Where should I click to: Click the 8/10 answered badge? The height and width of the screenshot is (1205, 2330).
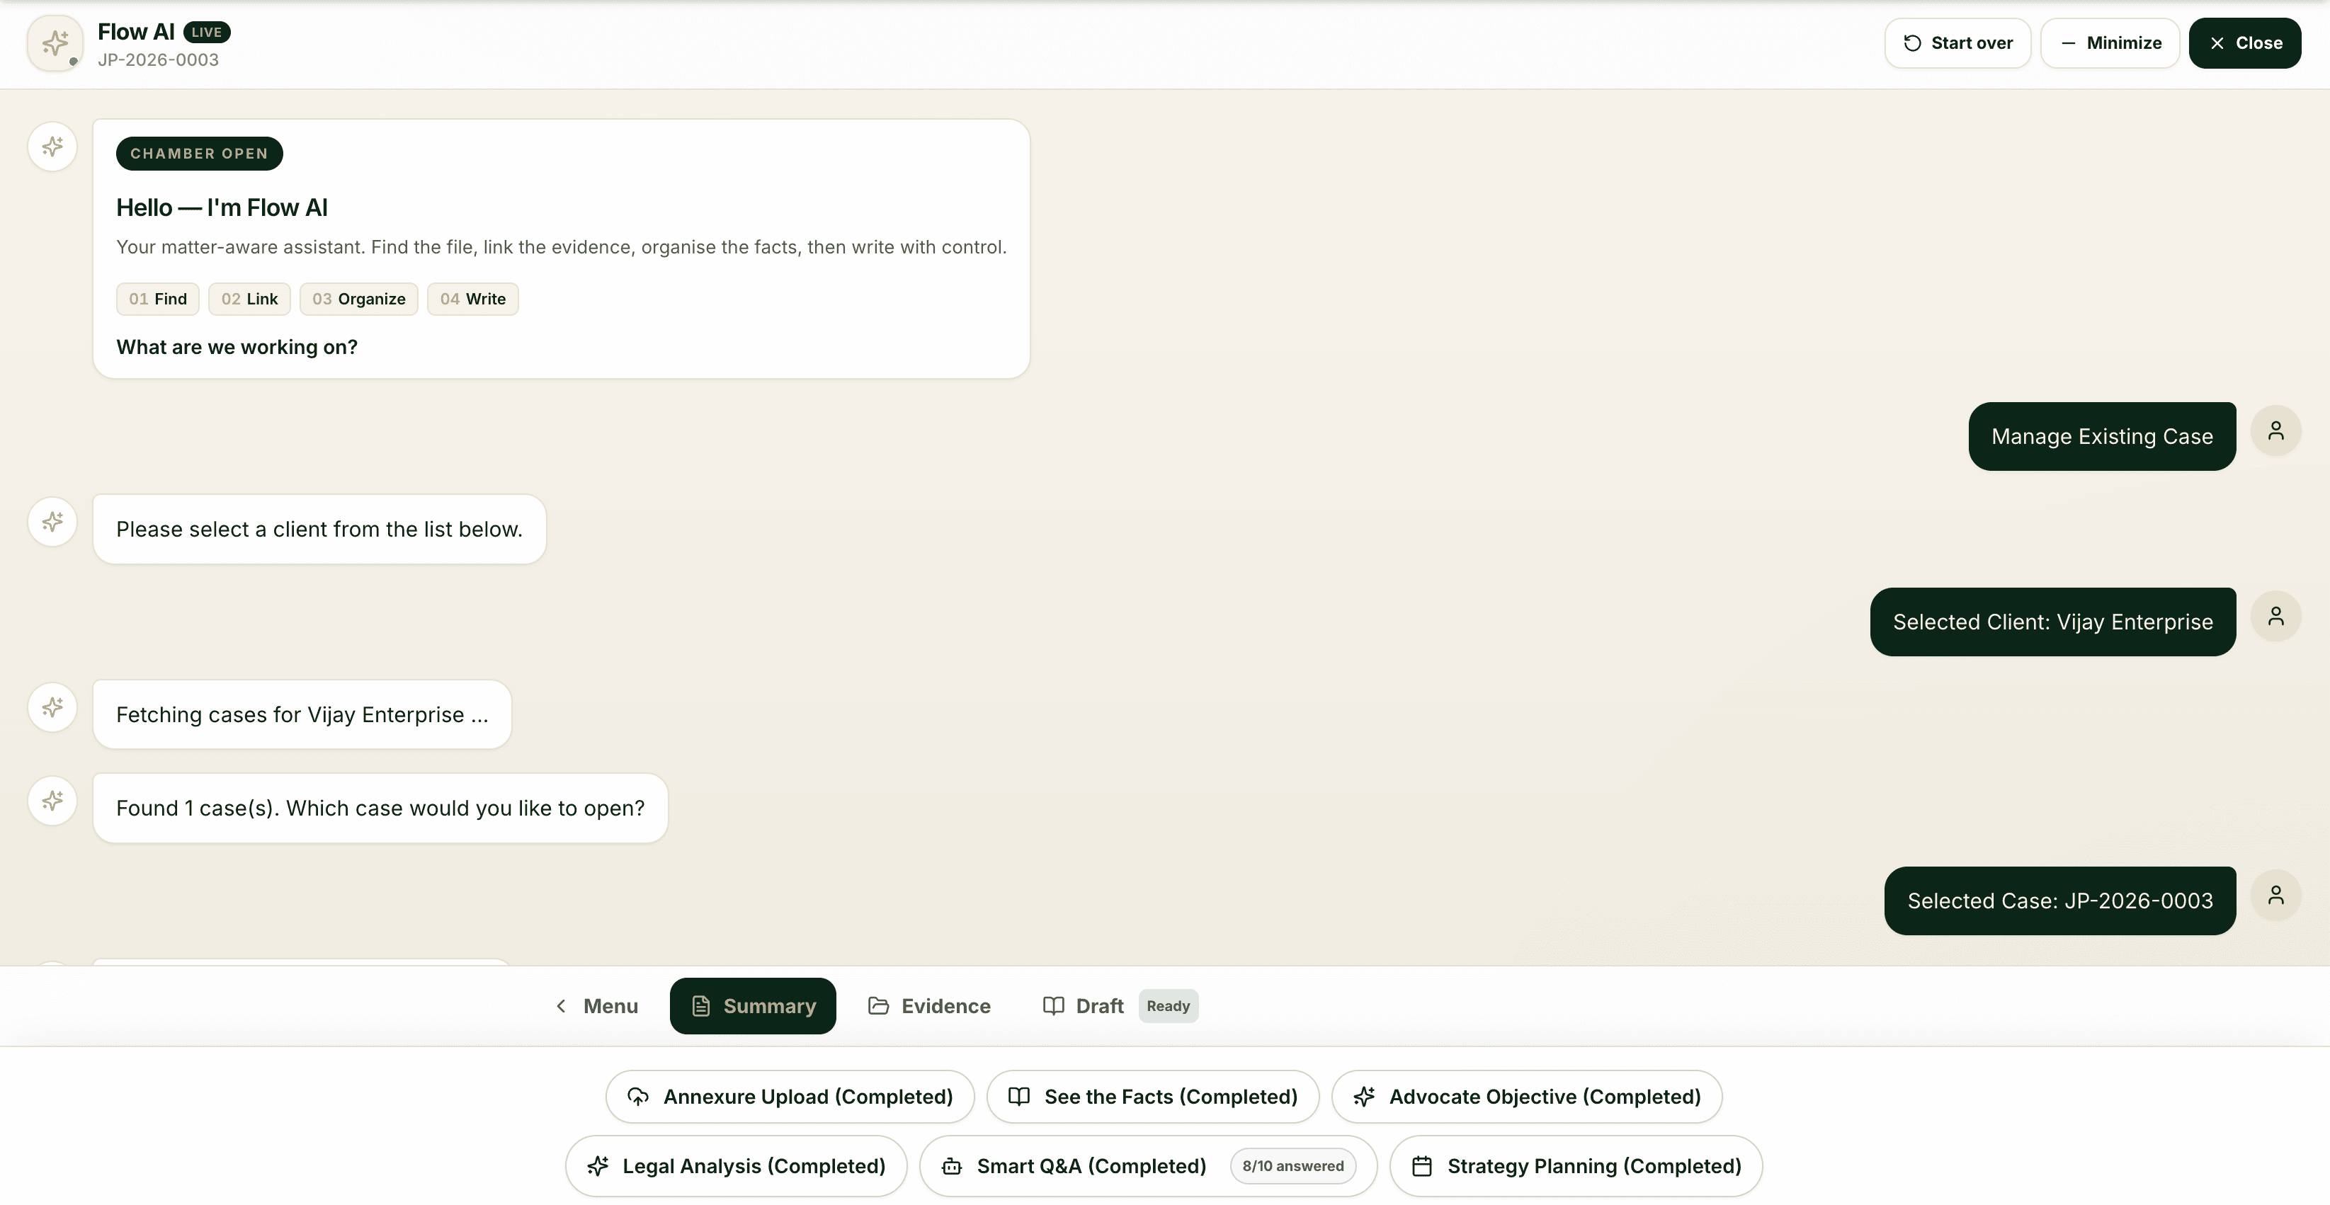1292,1166
